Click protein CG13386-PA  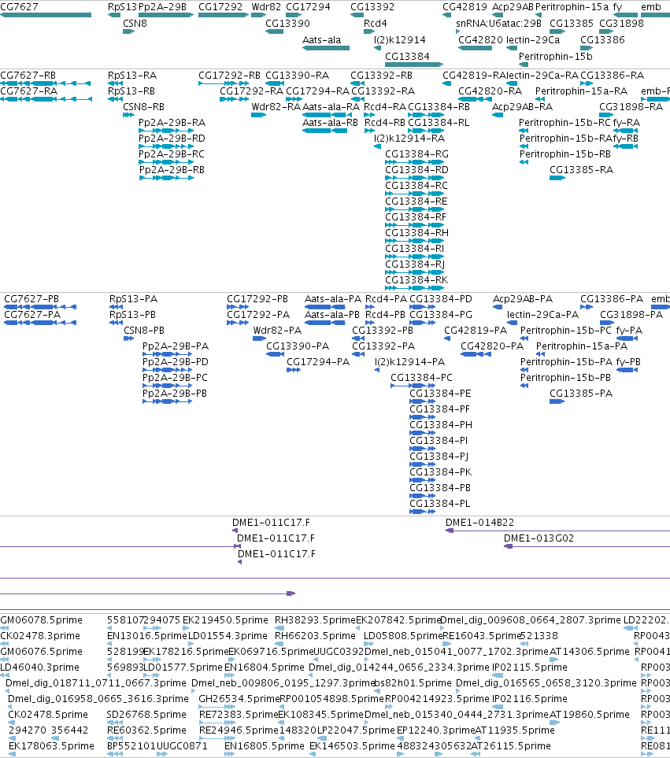tap(612, 299)
